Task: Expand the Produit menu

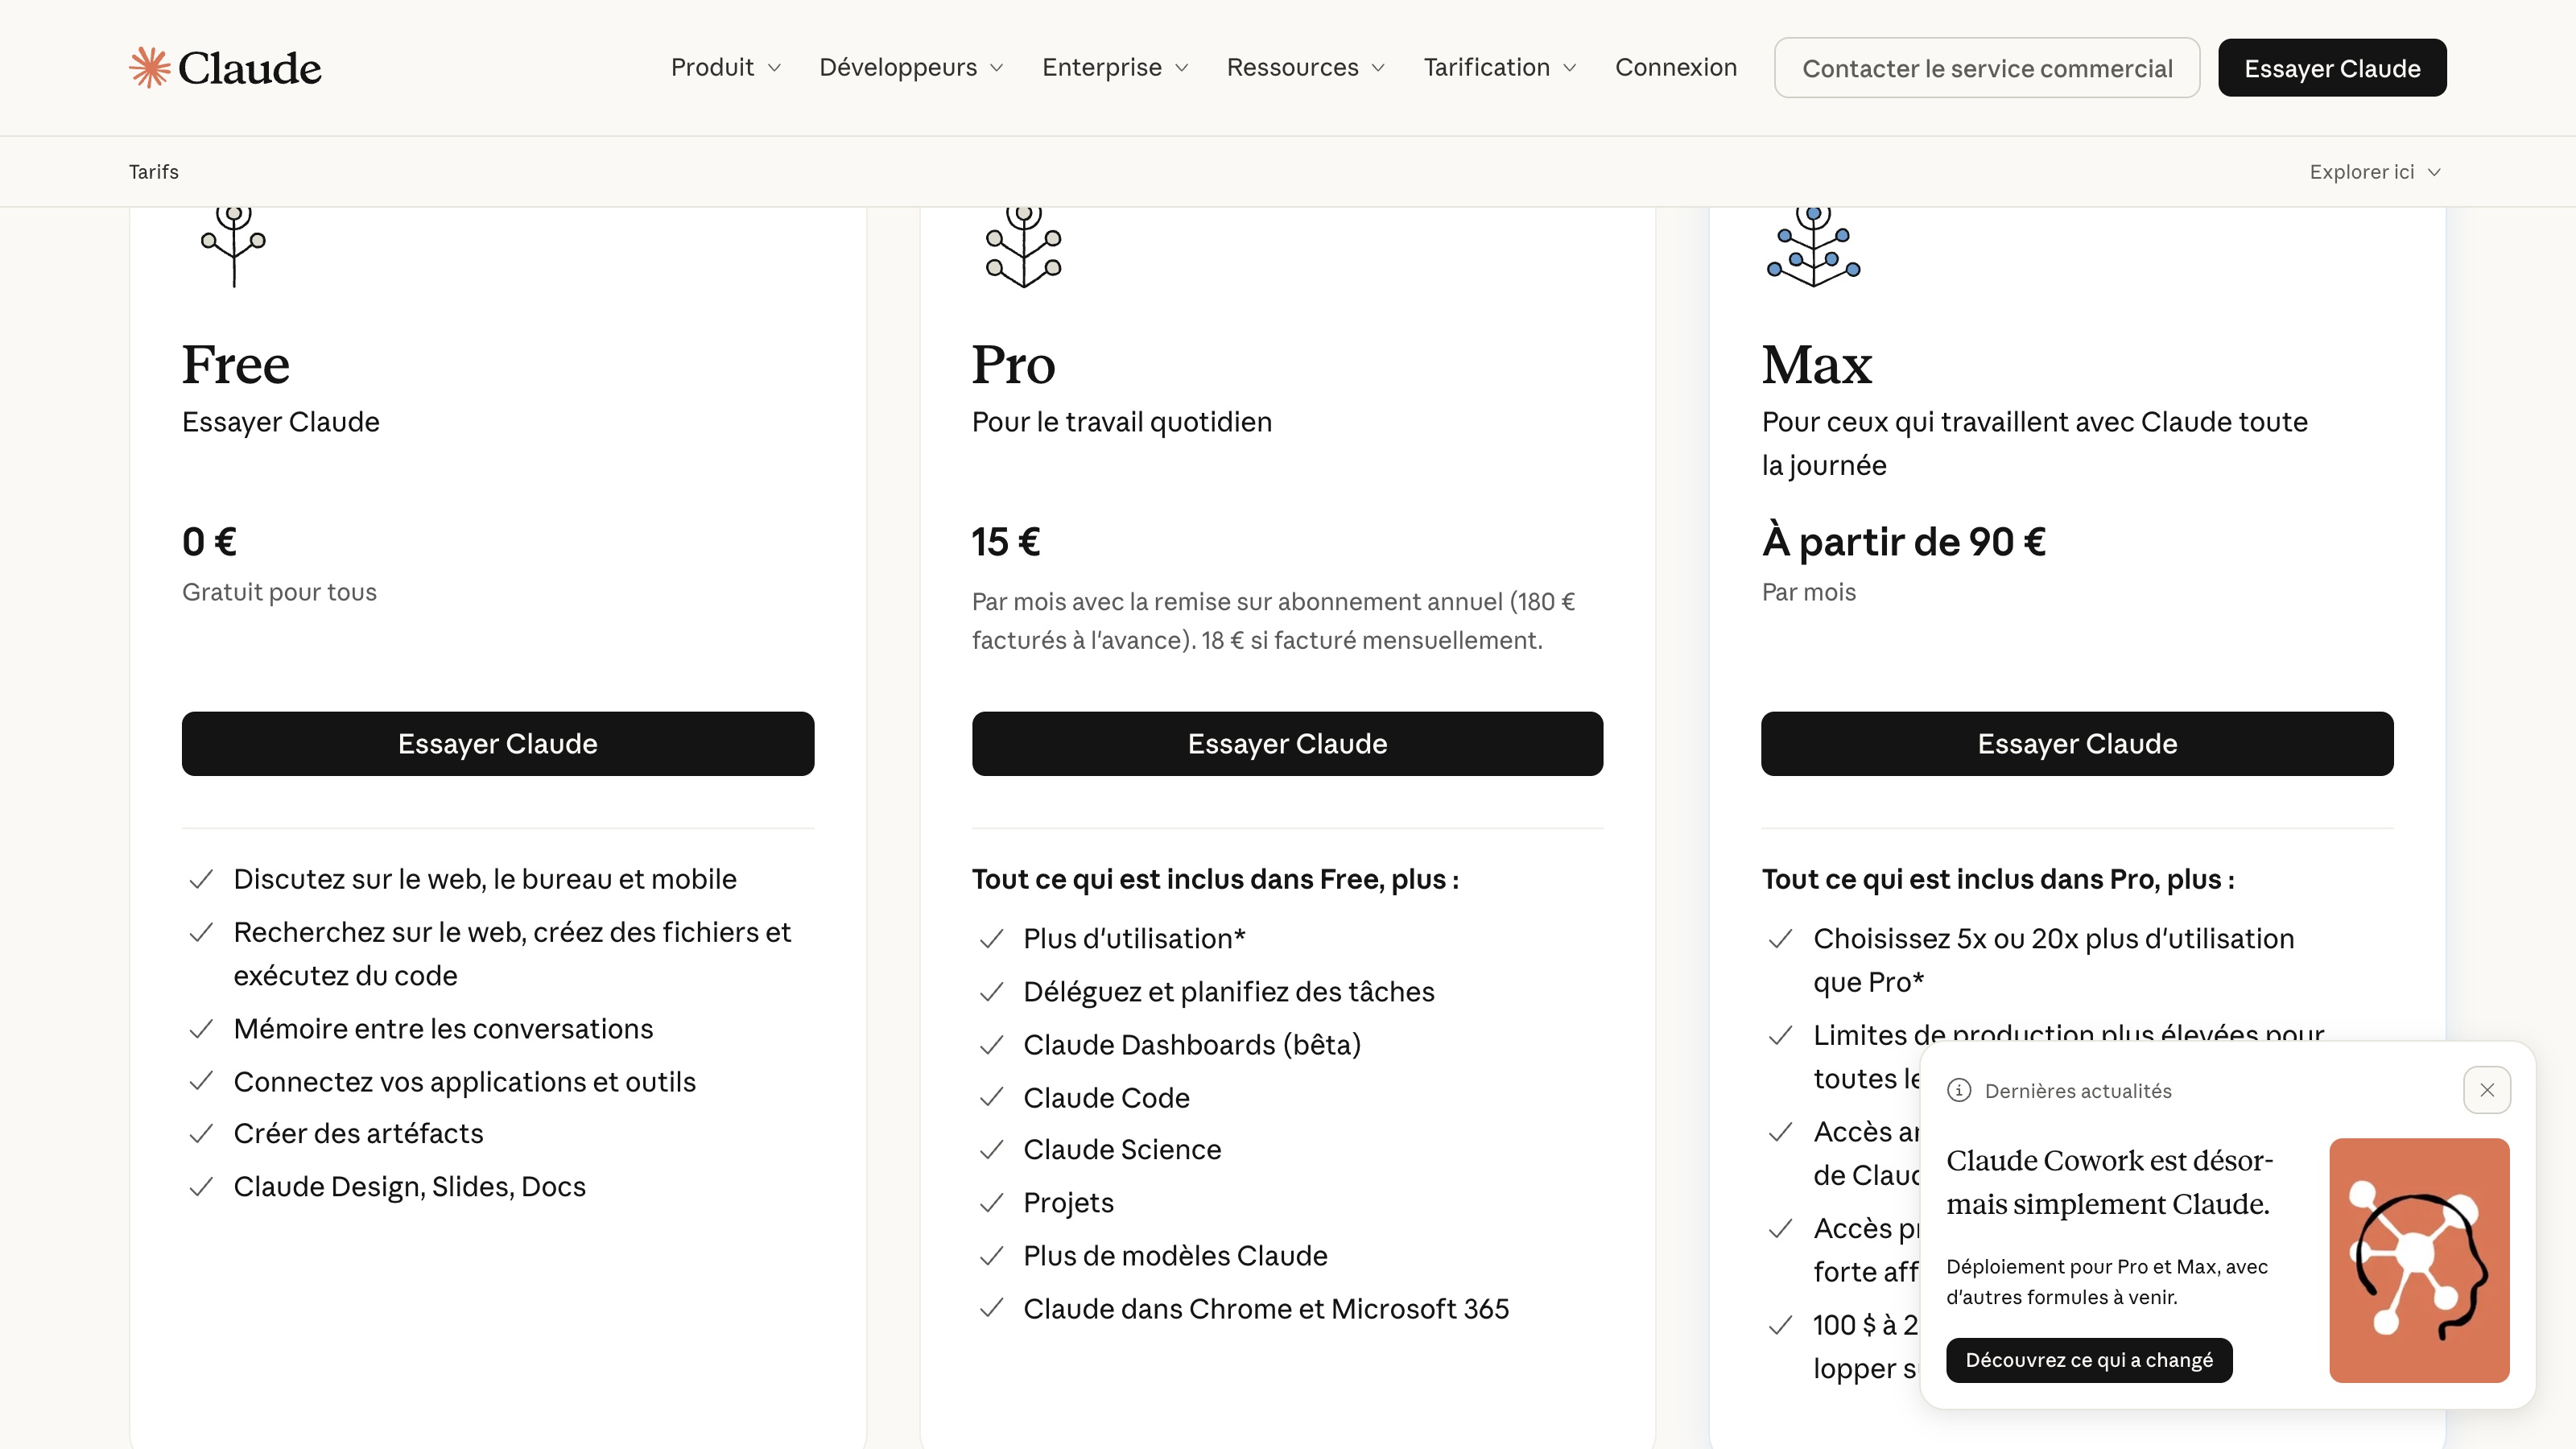Action: pyautogui.click(x=725, y=67)
